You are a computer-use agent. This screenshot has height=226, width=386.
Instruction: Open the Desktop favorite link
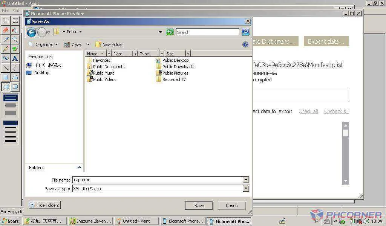[x=38, y=73]
